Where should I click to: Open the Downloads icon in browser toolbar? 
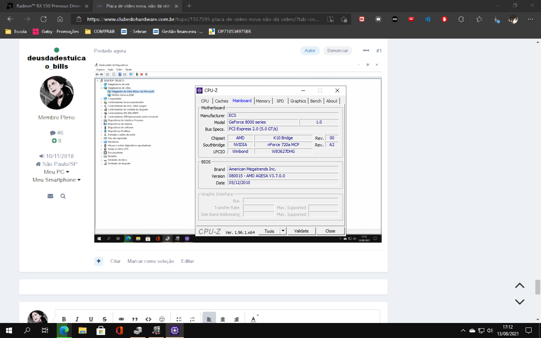click(496, 20)
